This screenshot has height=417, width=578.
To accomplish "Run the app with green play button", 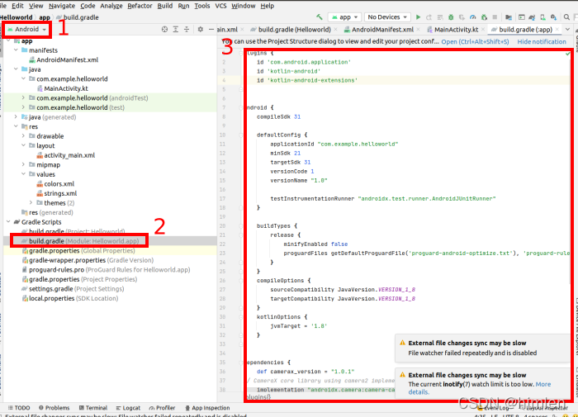I will (418, 17).
